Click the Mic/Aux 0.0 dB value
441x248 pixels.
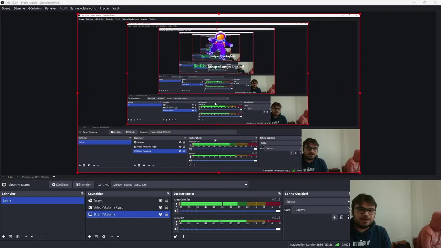[276, 218]
